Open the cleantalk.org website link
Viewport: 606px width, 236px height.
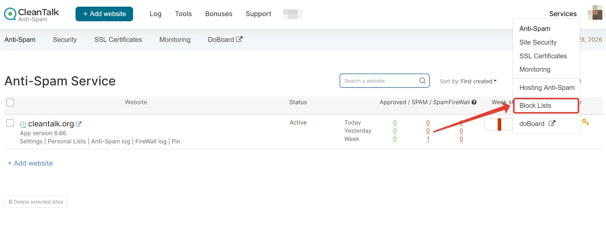(51, 124)
